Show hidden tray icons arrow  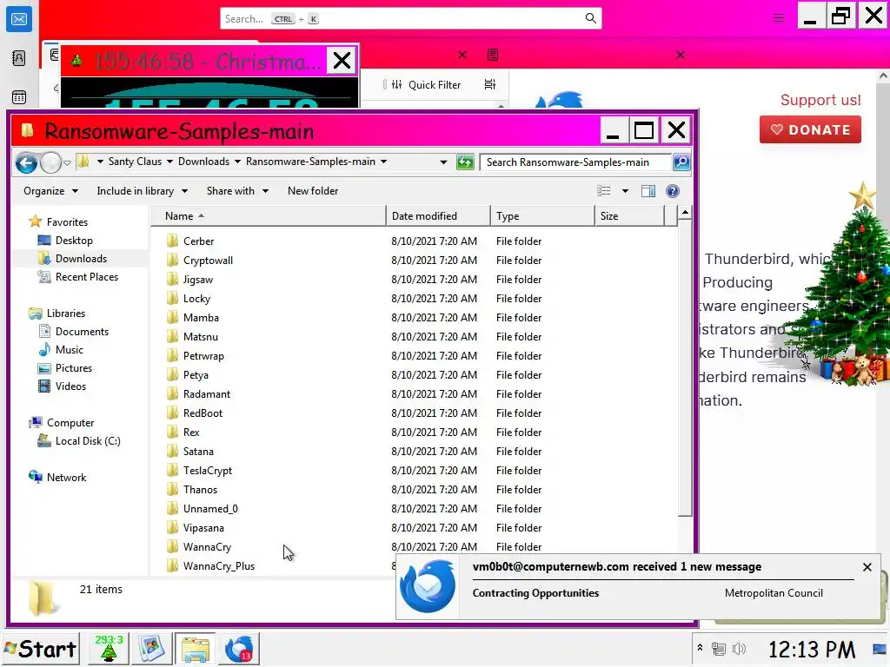[x=700, y=648]
